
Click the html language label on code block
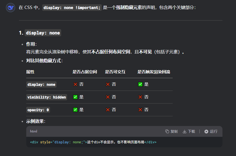tap(34, 131)
